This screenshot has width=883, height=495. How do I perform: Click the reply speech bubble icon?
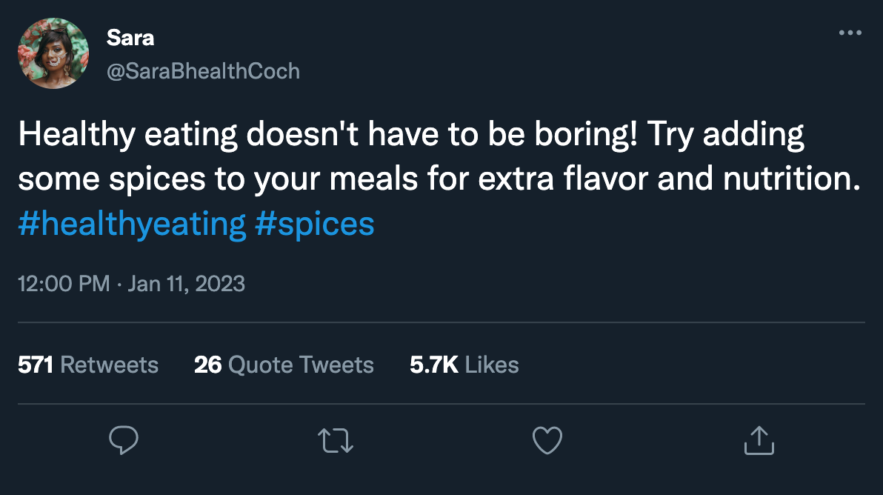tap(124, 439)
